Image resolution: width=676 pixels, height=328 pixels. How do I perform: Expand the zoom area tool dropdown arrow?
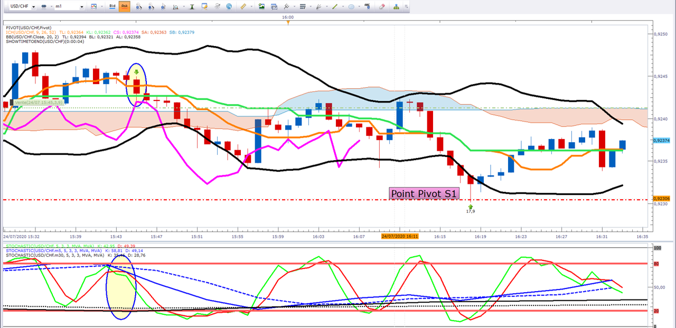click(x=184, y=6)
